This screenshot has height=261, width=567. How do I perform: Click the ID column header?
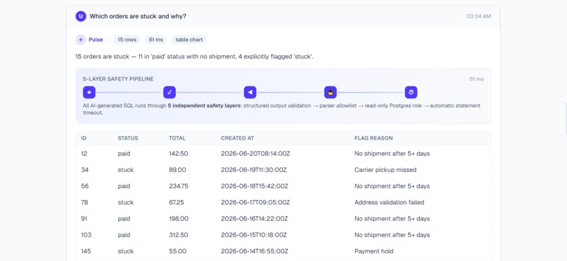pos(84,138)
